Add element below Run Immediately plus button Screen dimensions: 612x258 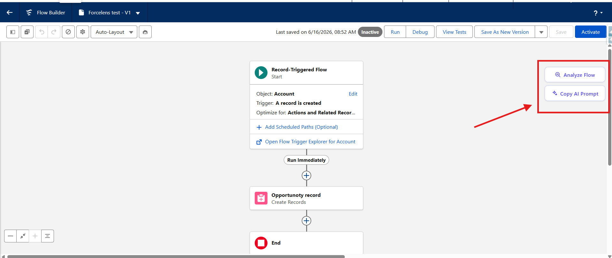(306, 176)
